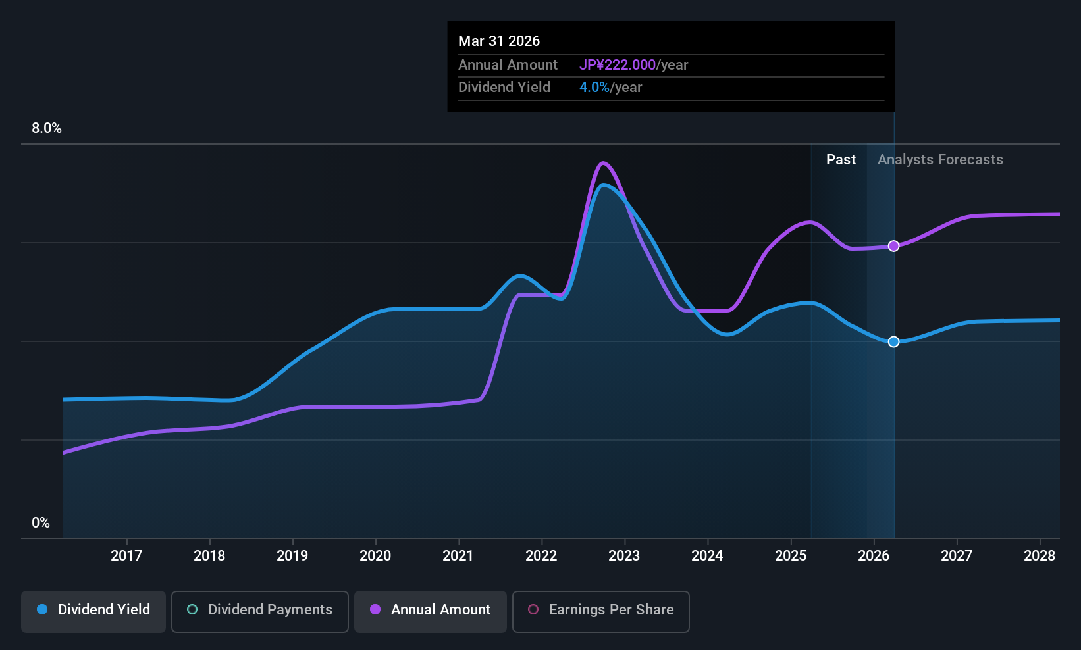The width and height of the screenshot is (1081, 650).
Task: Click the 8.0% y-axis label
Action: click(x=47, y=128)
